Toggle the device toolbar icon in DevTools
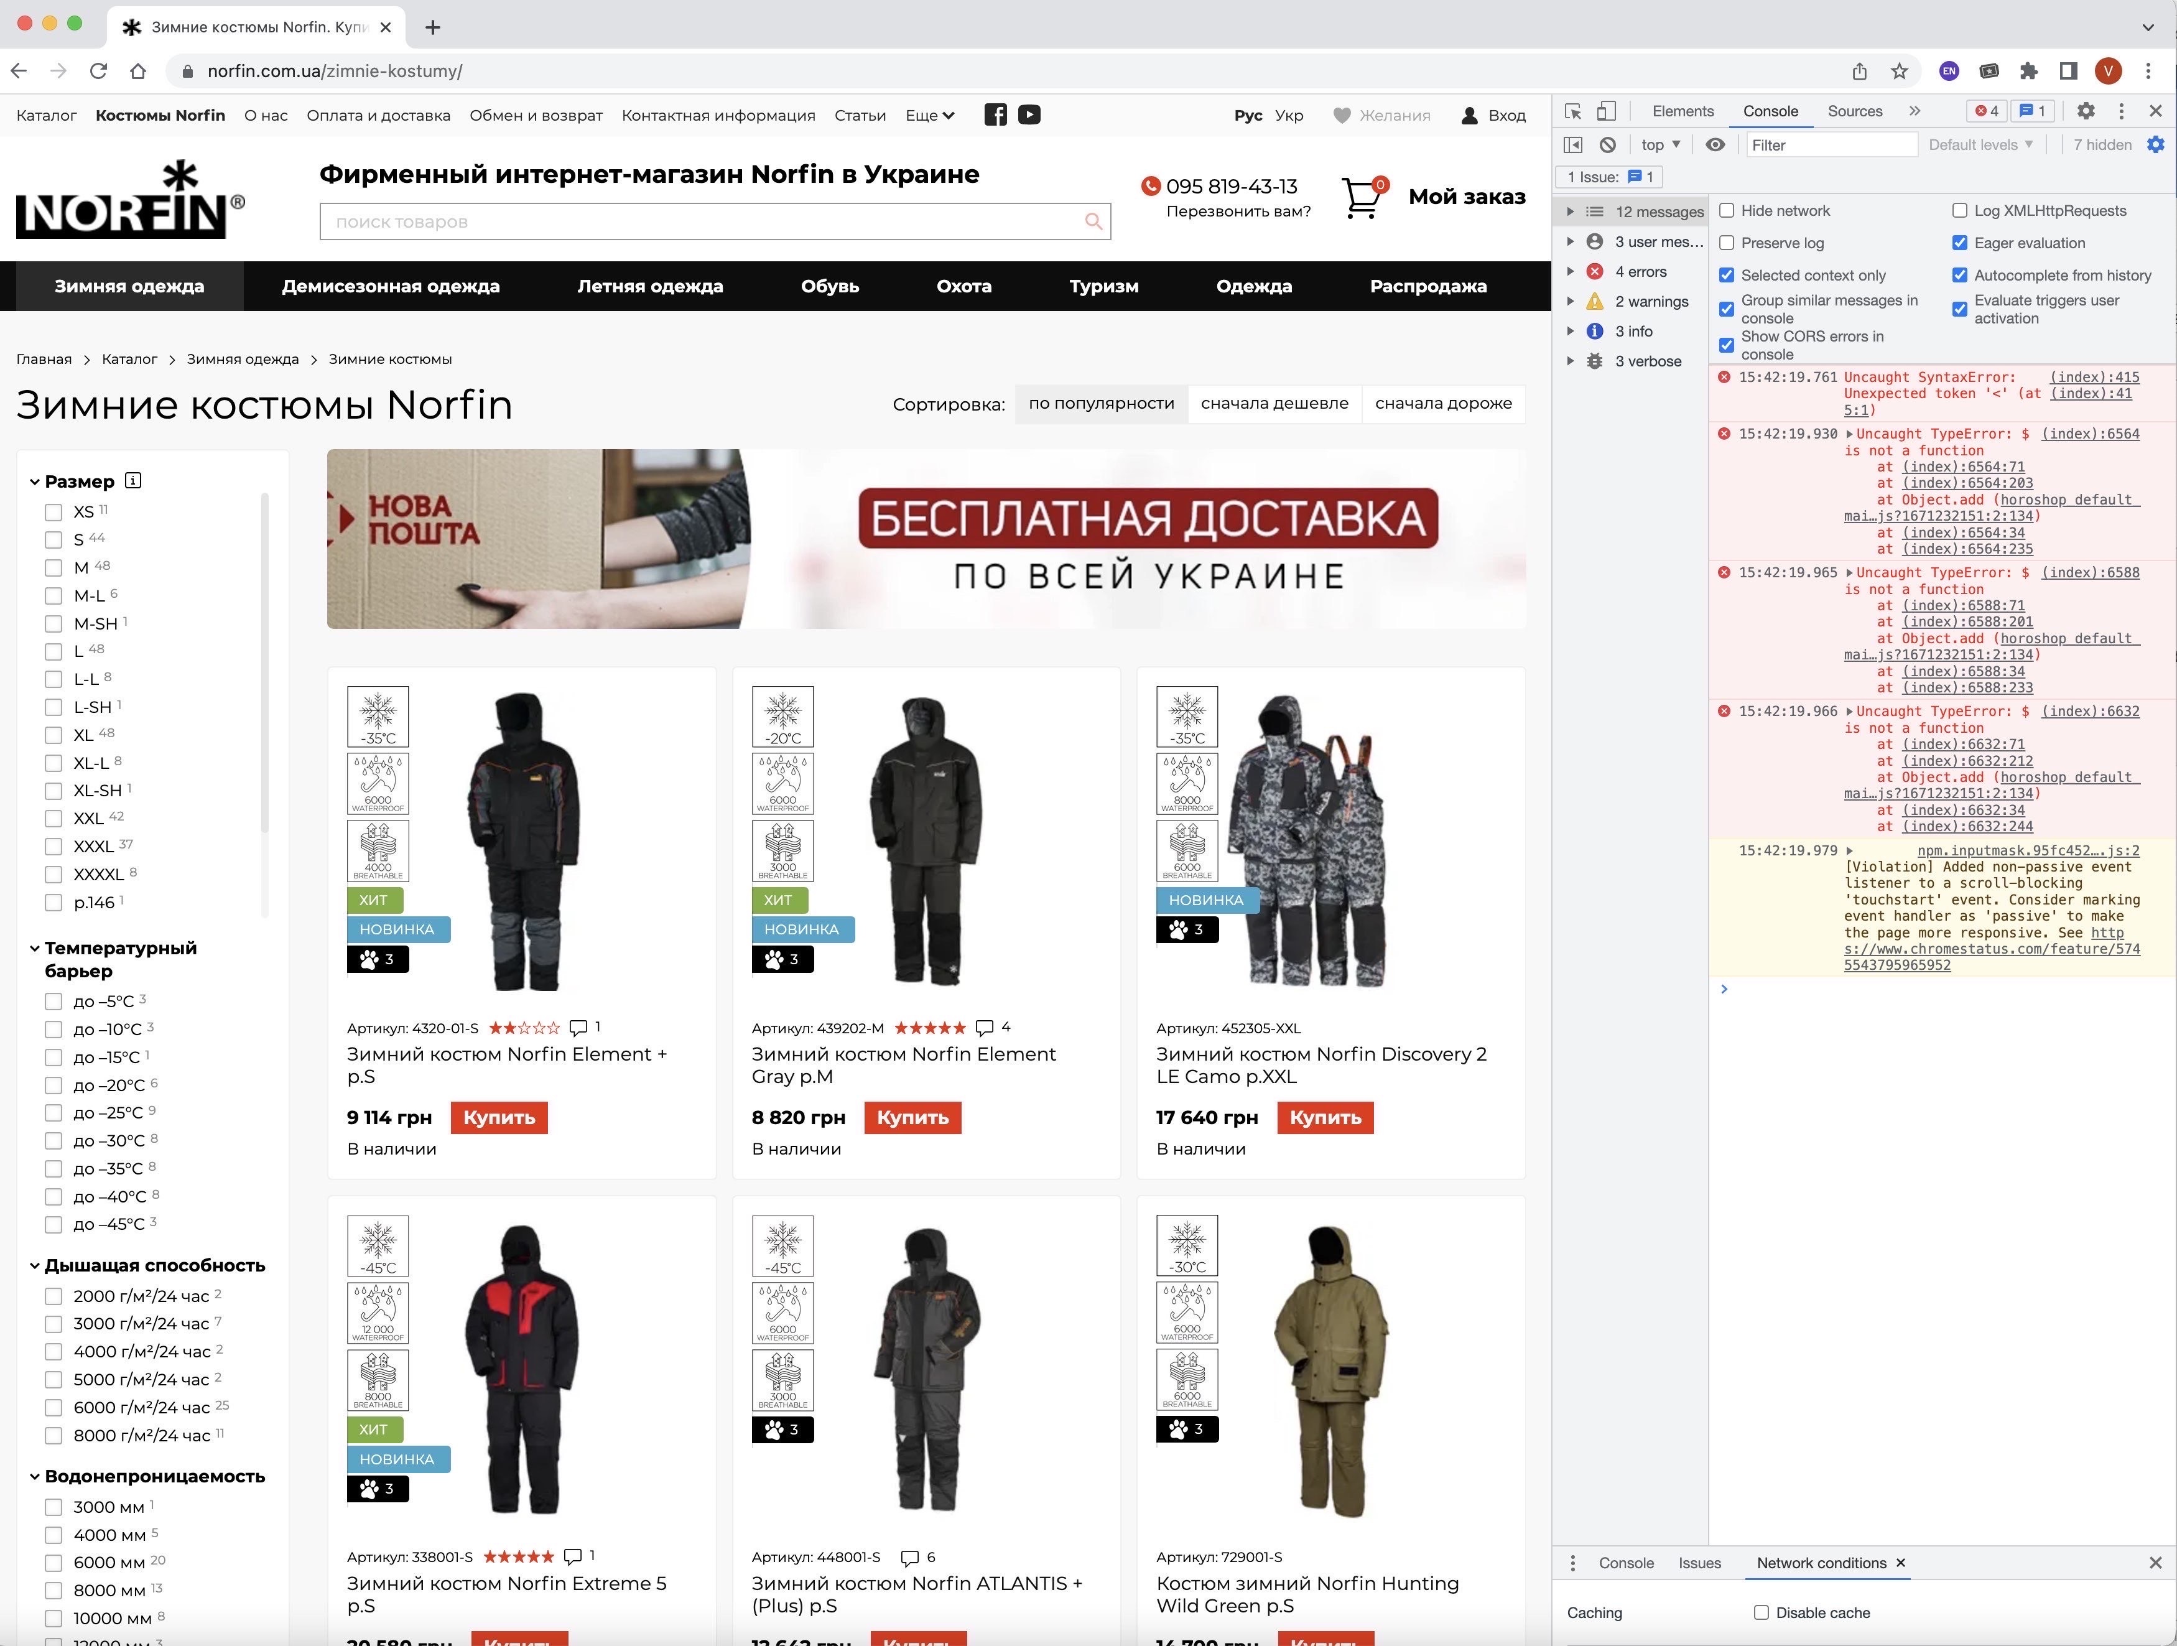2177x1646 pixels. pos(1606,111)
